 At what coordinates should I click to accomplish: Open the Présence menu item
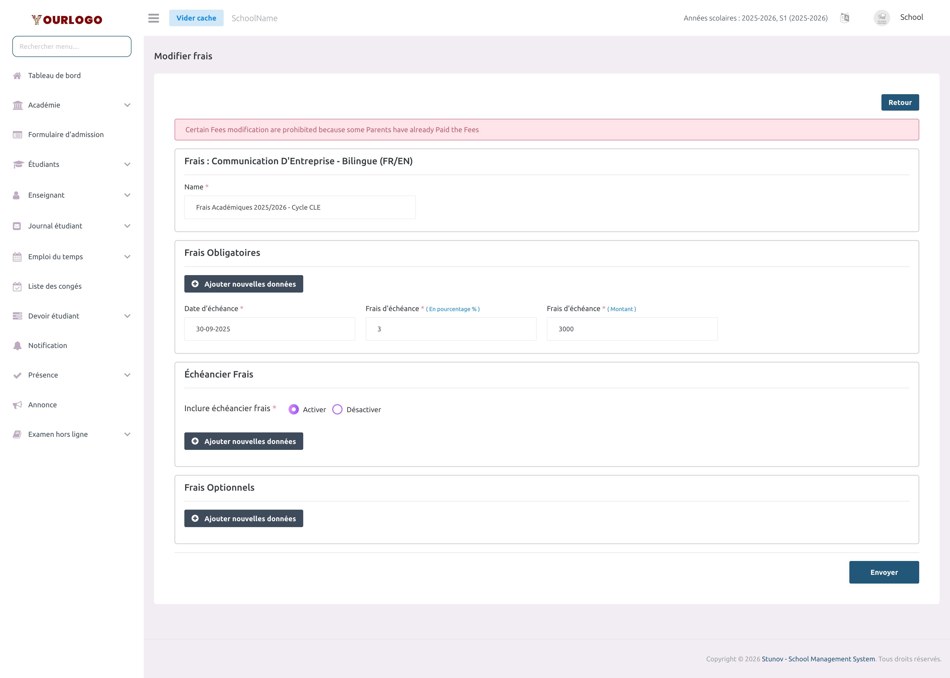pos(43,375)
